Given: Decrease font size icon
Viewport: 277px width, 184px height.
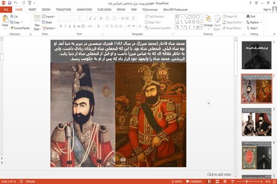Looking at the screenshot, I should [95, 18].
